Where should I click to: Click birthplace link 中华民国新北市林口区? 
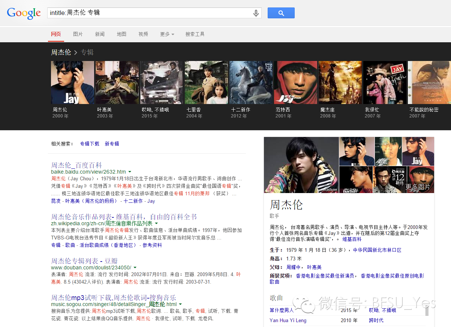[x=377, y=250]
